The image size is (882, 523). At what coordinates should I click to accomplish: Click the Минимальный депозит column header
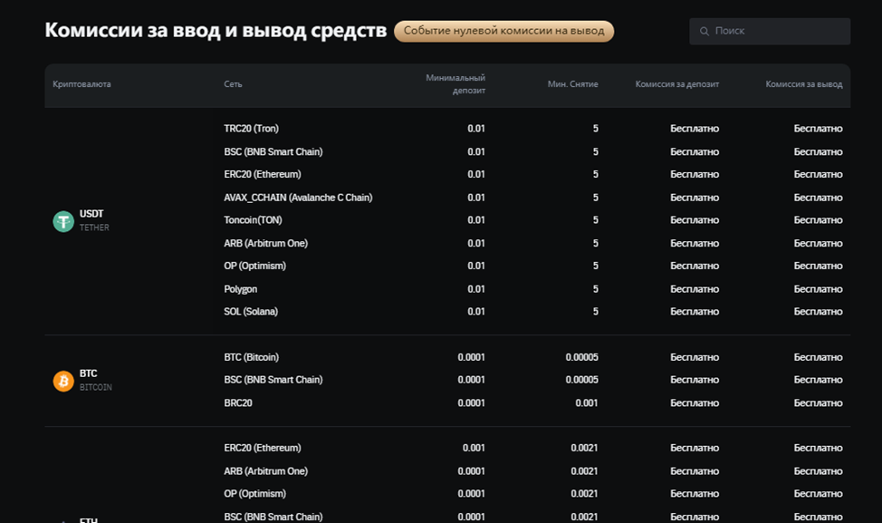[x=455, y=84]
